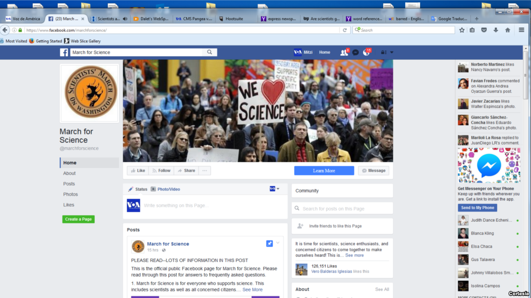Reload page with refresh icon
Image resolution: width=531 pixels, height=298 pixels.
[x=345, y=30]
